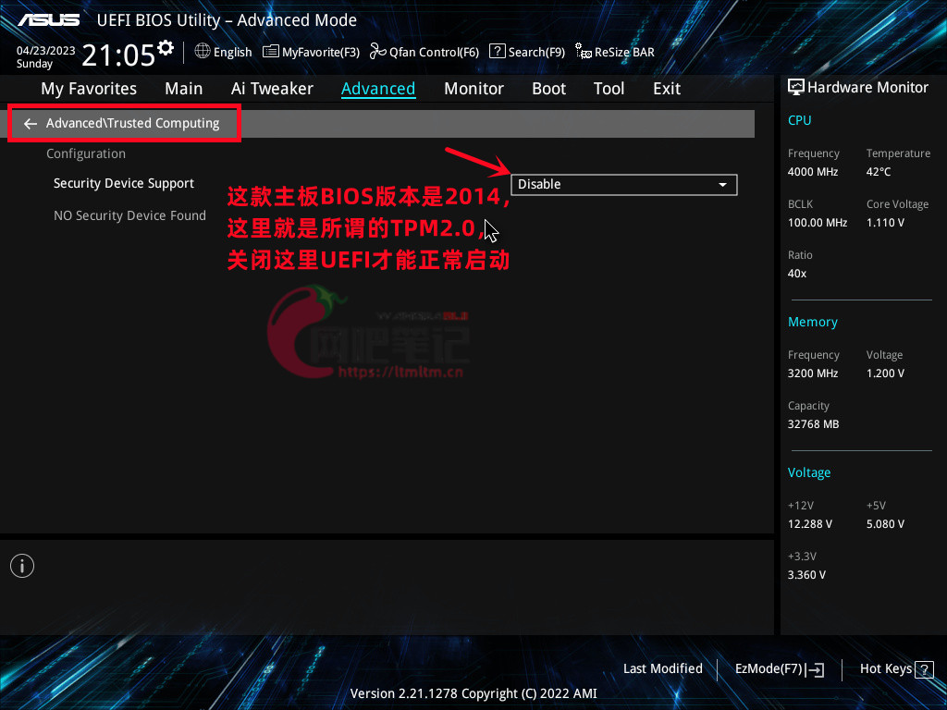Click Ratio value 40x
The height and width of the screenshot is (710, 947).
point(796,274)
